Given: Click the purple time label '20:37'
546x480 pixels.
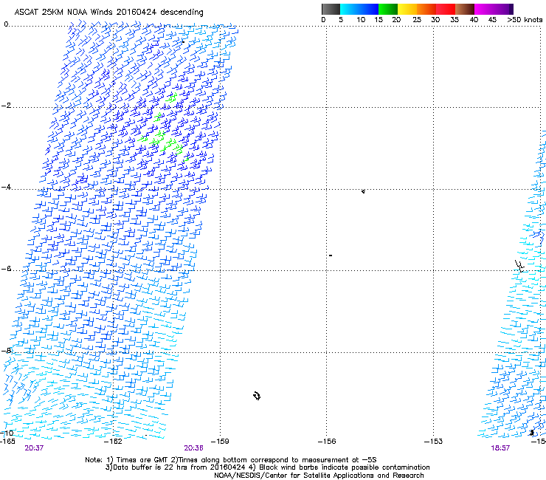Looking at the screenshot, I should [34, 448].
